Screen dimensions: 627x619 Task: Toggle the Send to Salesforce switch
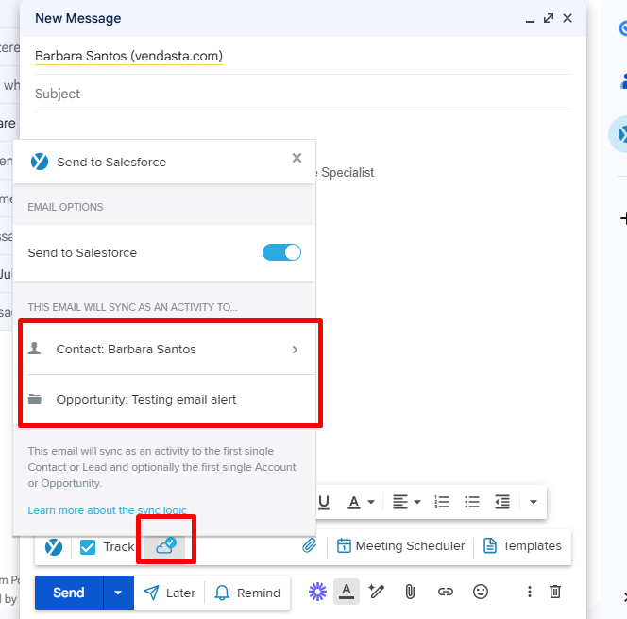point(281,252)
